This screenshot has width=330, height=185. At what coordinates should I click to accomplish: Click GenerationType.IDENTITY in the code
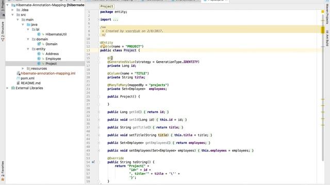(177, 62)
